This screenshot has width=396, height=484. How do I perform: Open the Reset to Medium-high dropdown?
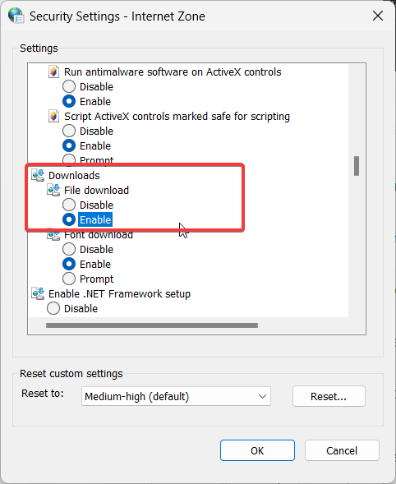tap(176, 396)
